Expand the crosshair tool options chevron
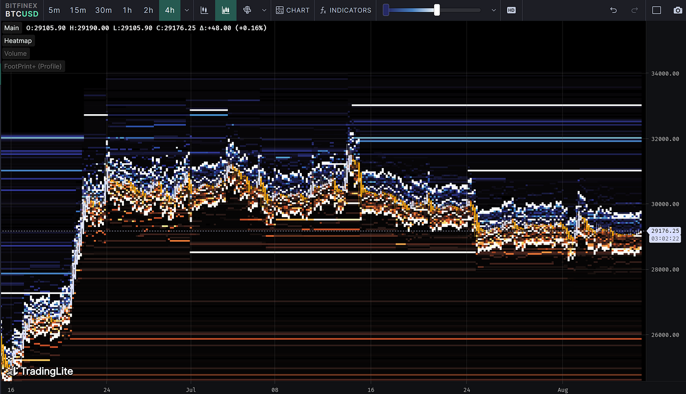This screenshot has height=394, width=686. click(x=264, y=10)
